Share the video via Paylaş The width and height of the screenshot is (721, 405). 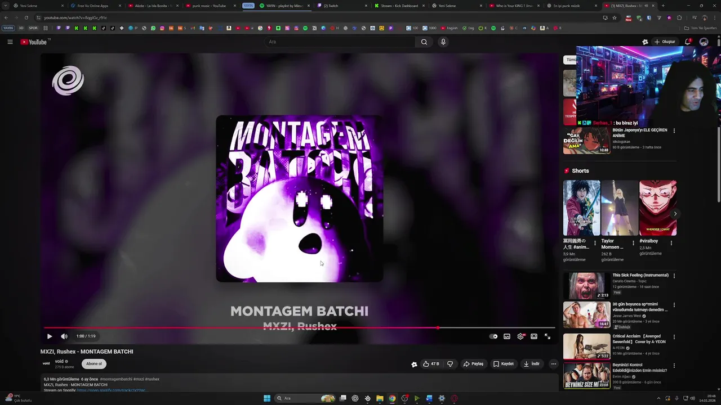tap(473, 364)
